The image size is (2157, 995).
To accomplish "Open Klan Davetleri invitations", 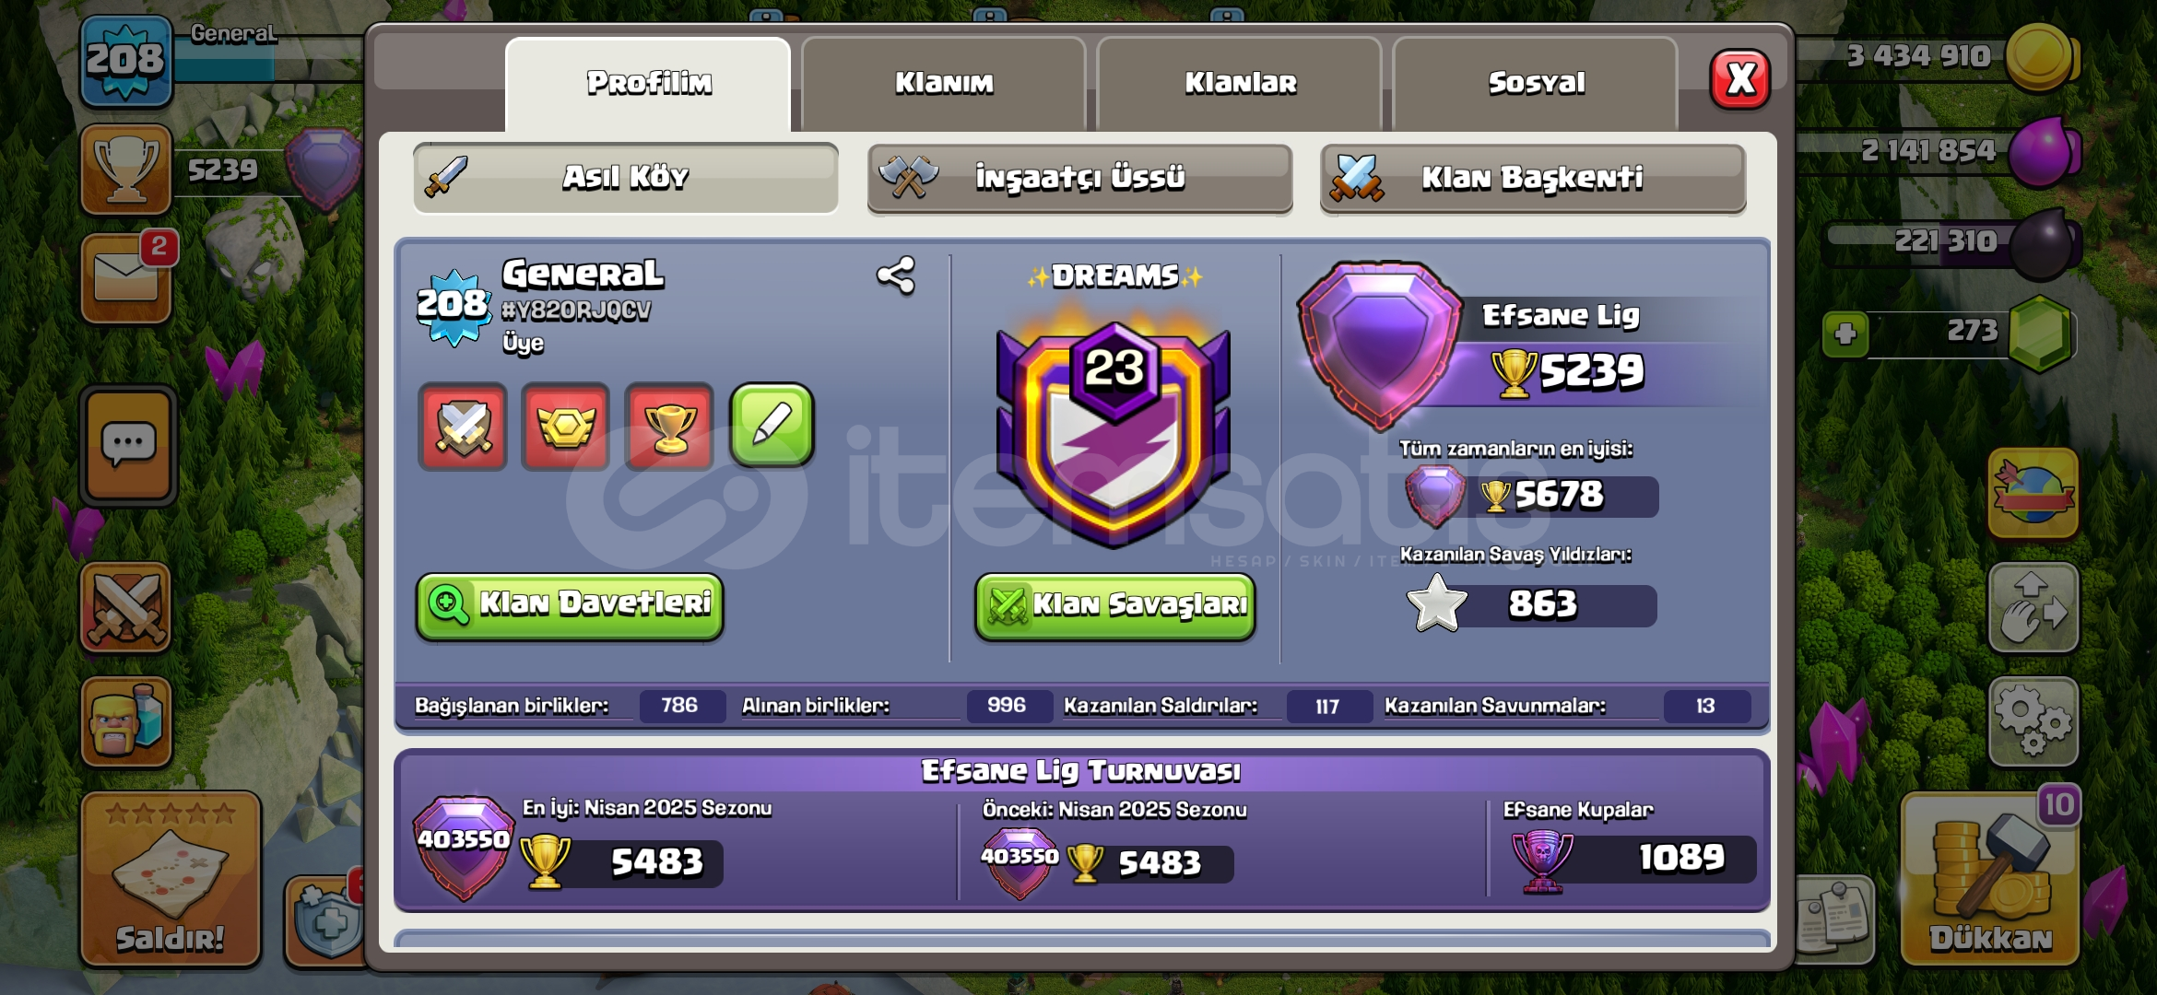I will 570,605.
